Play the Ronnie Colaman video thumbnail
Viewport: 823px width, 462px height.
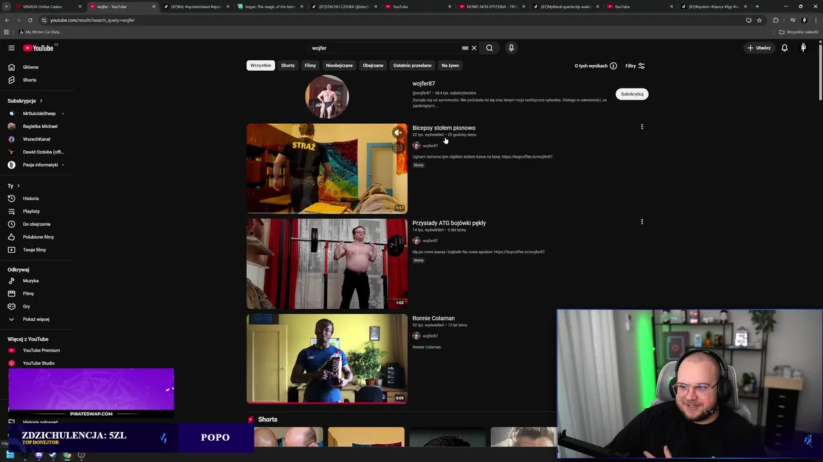coord(327,359)
